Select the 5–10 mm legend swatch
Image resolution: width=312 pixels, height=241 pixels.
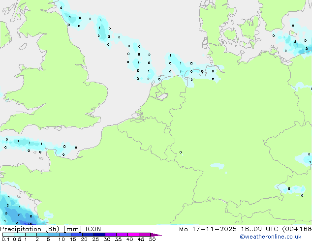pyautogui.click(x=54, y=235)
